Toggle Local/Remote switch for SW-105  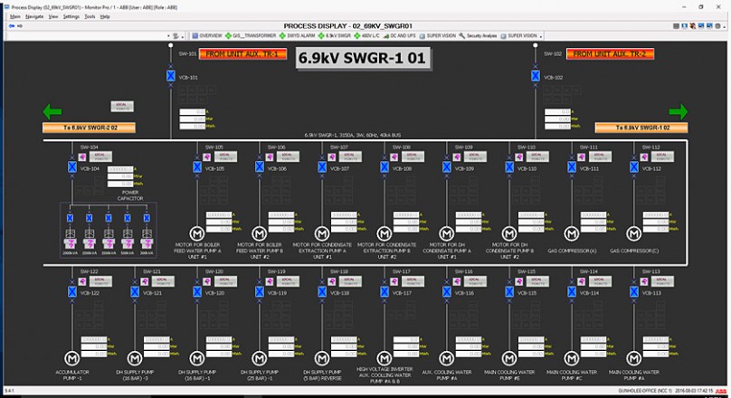pyautogui.click(x=225, y=156)
